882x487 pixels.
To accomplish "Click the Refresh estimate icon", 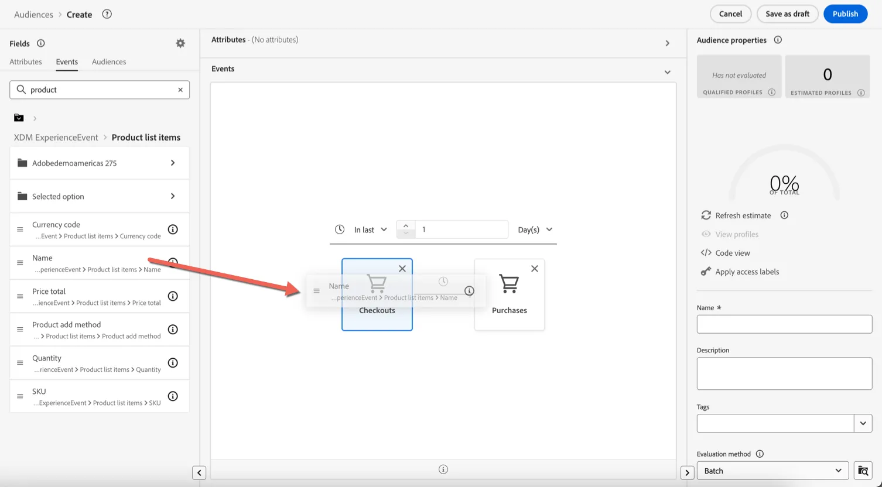I will [x=706, y=215].
